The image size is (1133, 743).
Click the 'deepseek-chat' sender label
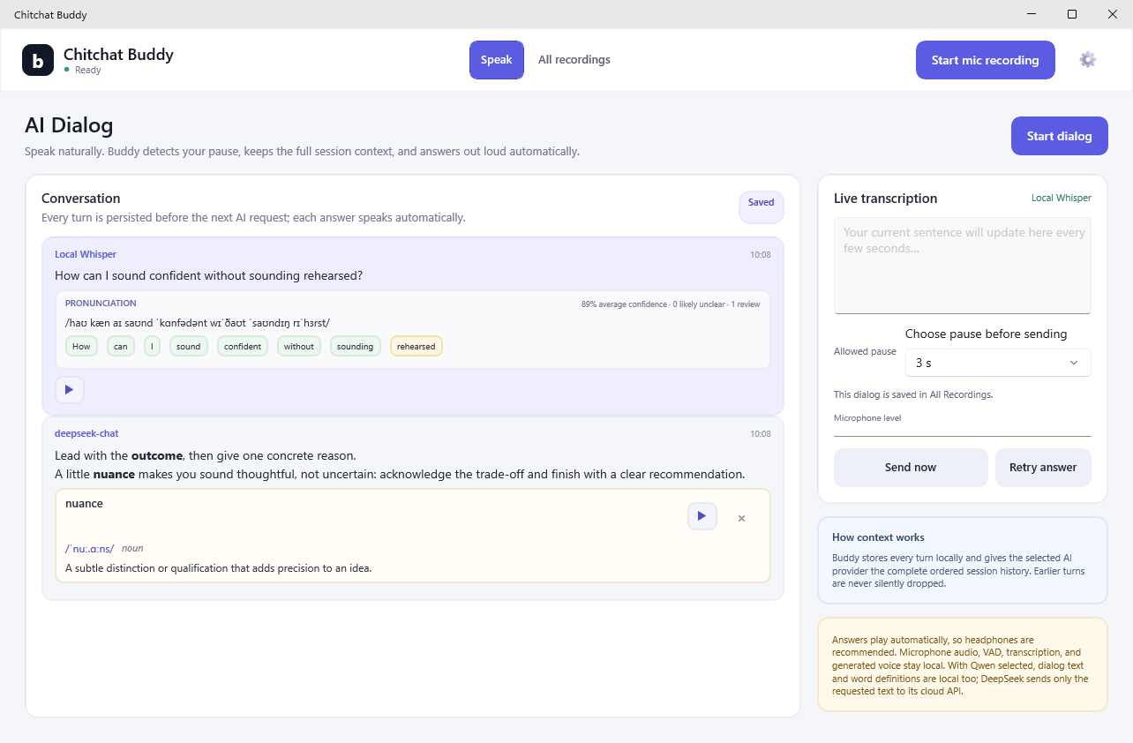(86, 434)
